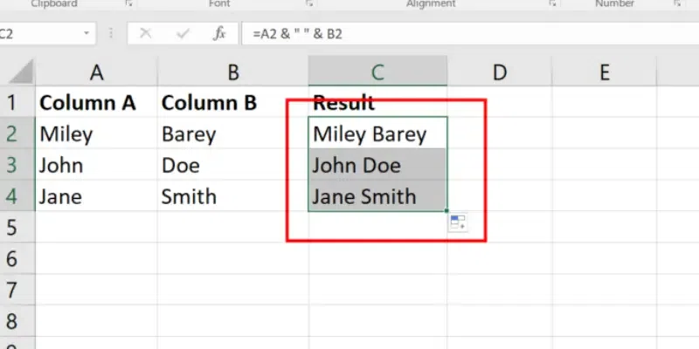Open Alignment group dialog launcher
This screenshot has height=349, width=699.
click(x=552, y=4)
